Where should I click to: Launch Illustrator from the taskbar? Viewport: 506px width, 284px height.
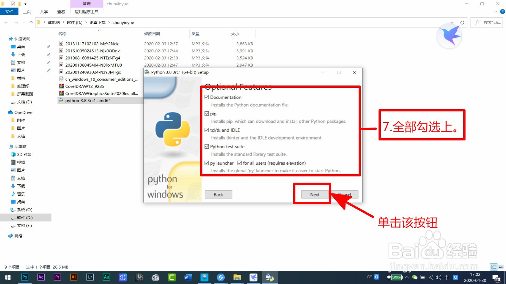[x=74, y=277]
